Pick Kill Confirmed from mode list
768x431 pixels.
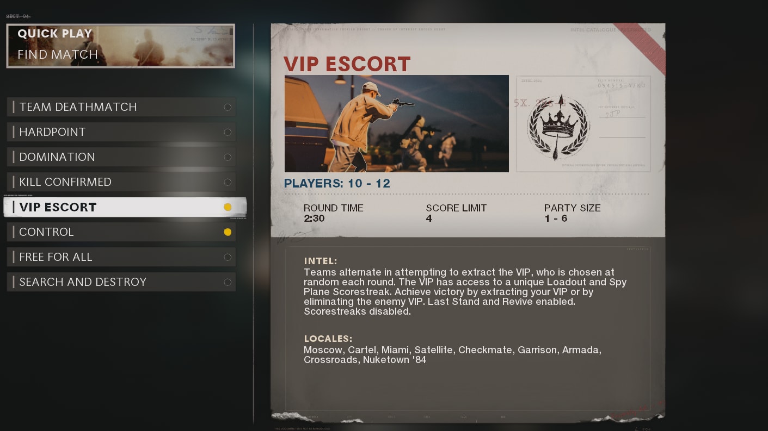pyautogui.click(x=121, y=182)
